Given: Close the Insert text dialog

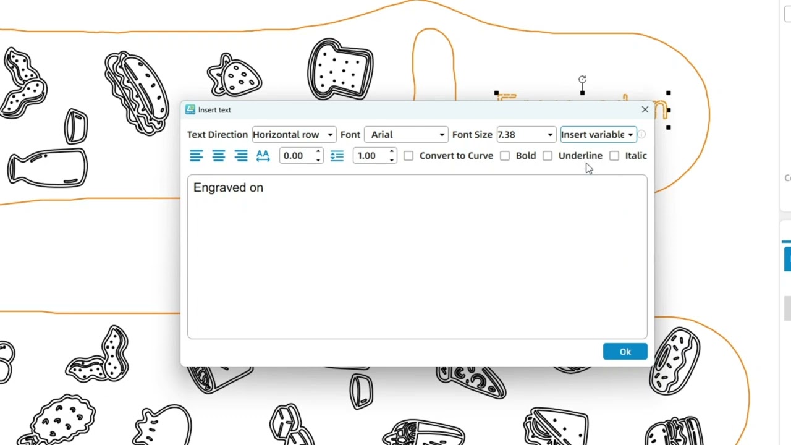Looking at the screenshot, I should click(x=645, y=110).
